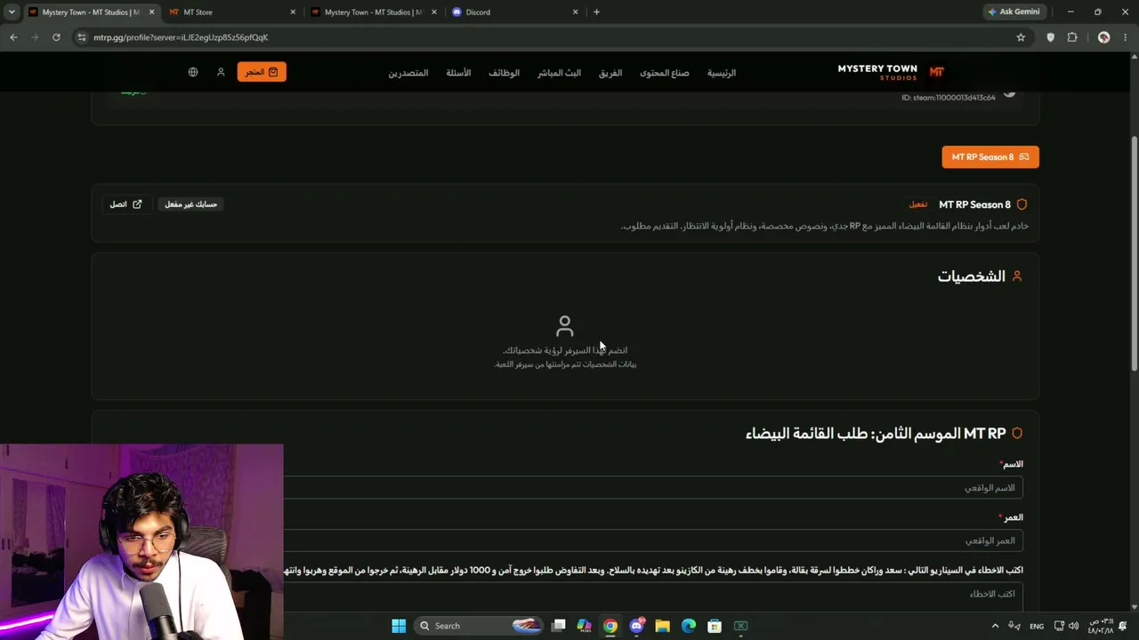Open Google Chrome from the taskbar
1139x640 pixels.
point(610,626)
